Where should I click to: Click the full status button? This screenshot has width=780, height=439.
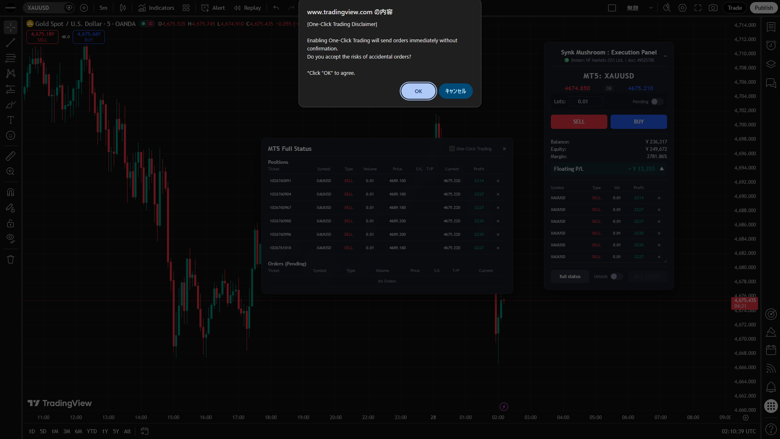(570, 276)
